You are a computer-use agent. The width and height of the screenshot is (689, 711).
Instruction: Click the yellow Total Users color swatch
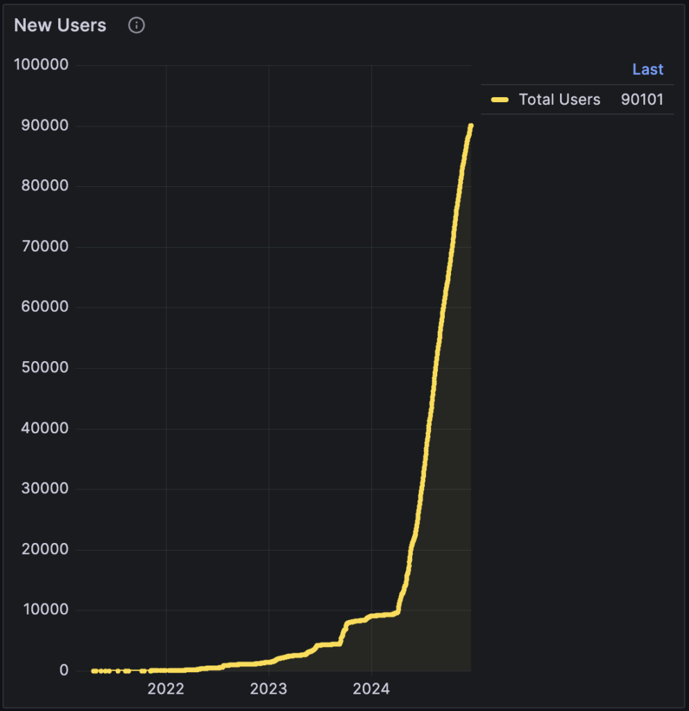pyautogui.click(x=500, y=99)
